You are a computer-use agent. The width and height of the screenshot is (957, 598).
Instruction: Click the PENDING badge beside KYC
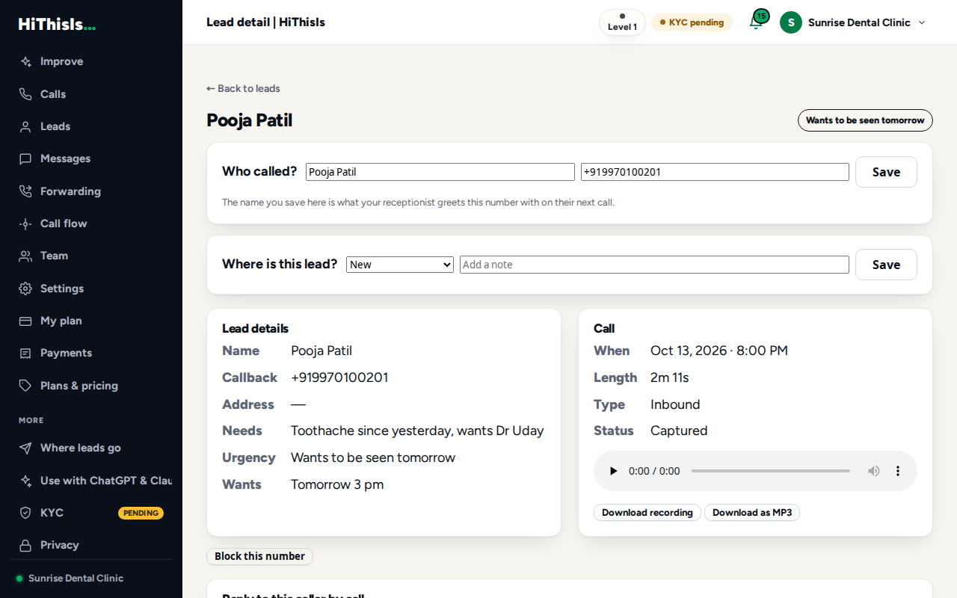click(x=141, y=513)
